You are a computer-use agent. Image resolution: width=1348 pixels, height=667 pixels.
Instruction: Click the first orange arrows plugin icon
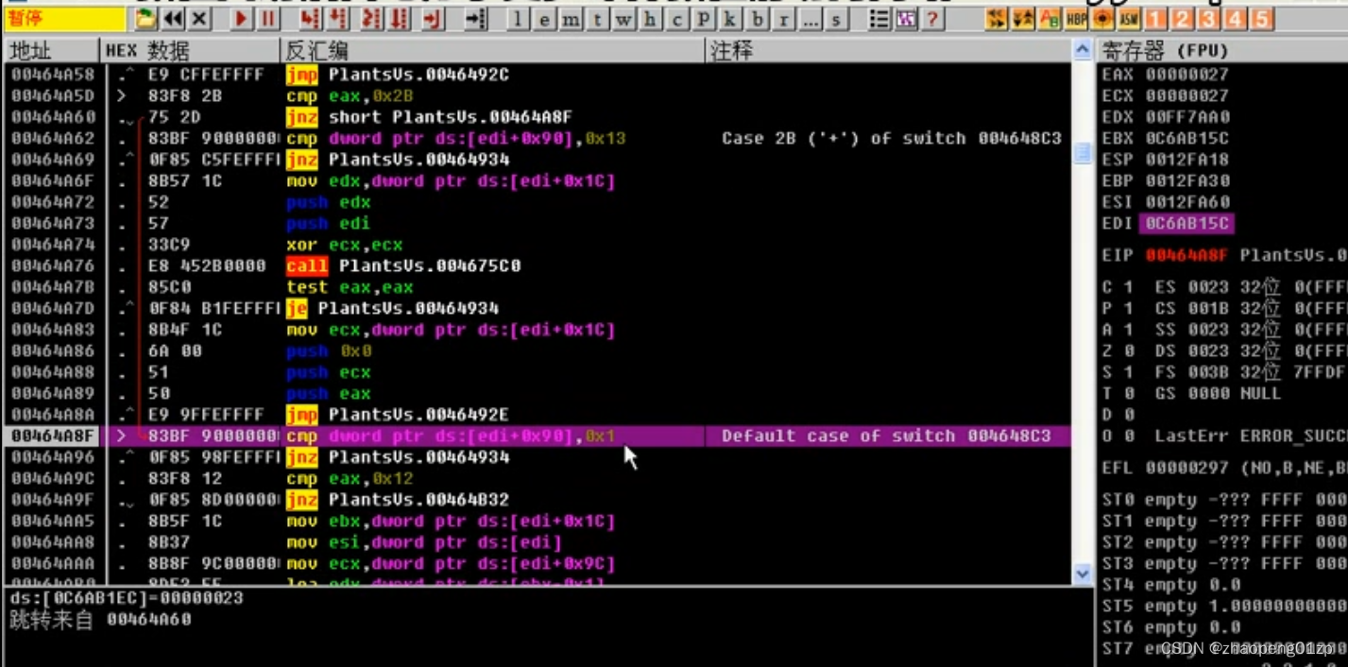pyautogui.click(x=996, y=19)
